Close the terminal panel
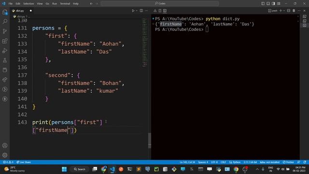309x174 pixels. pyautogui.click(x=305, y=11)
